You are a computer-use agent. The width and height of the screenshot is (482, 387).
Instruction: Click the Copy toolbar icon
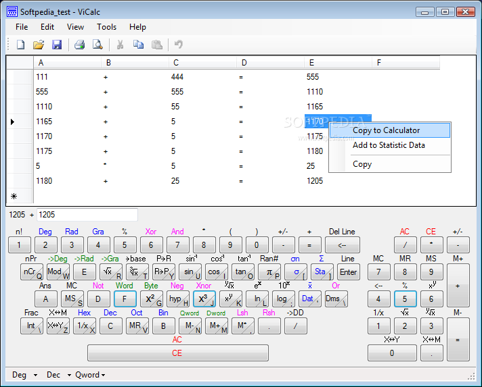point(138,45)
